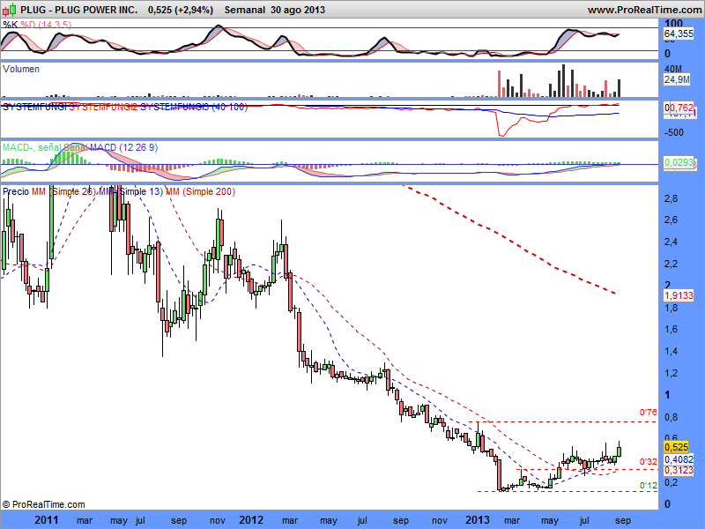705x529 pixels.
Task: Click the PLUG - PLUG POWER INC. title
Action: point(79,10)
